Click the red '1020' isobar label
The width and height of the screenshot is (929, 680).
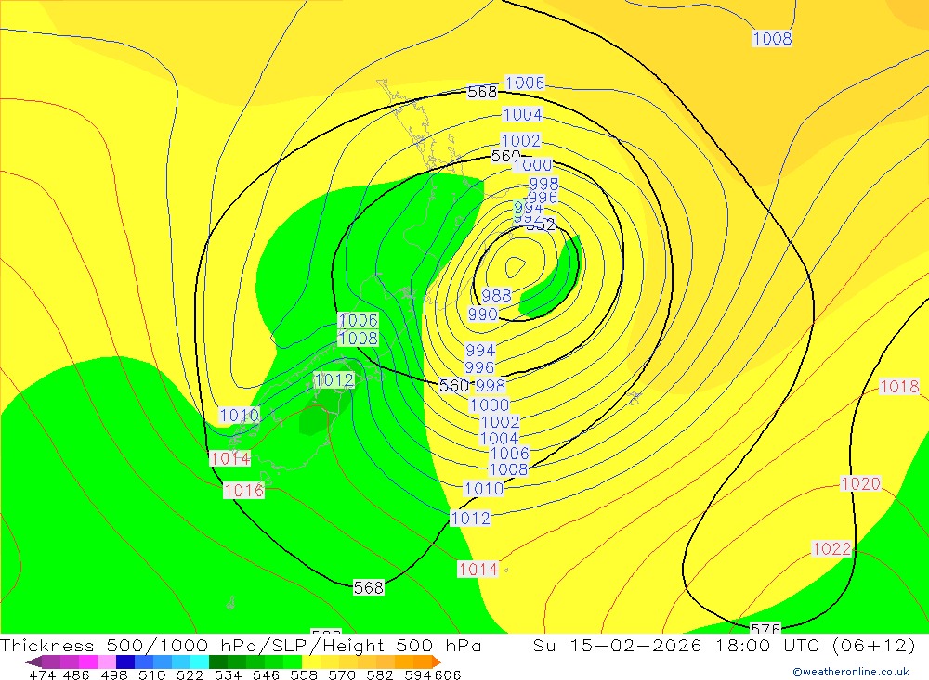(x=860, y=483)
